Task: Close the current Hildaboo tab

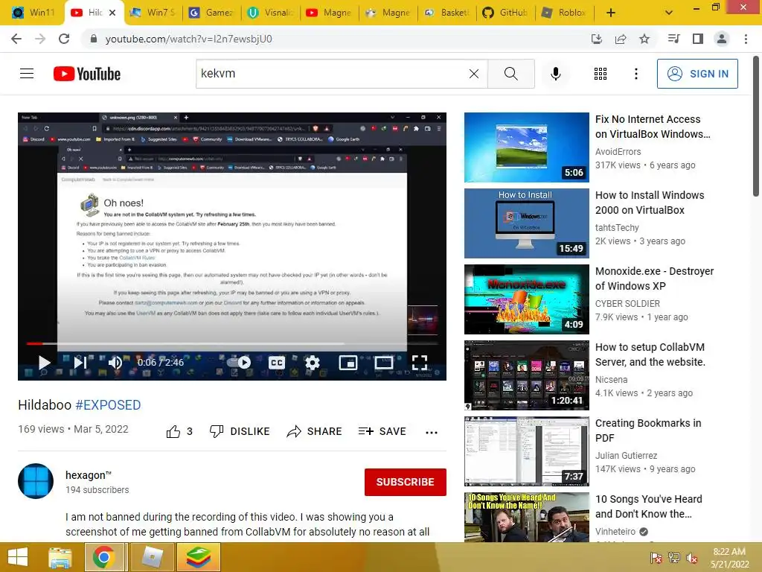Action: tap(112, 13)
